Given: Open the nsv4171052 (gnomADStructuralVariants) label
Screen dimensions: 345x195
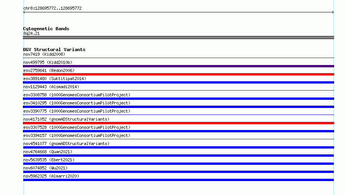Looking at the screenshot, I should pyautogui.click(x=66, y=119).
